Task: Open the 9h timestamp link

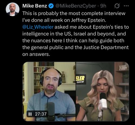Action: coord(103,6)
